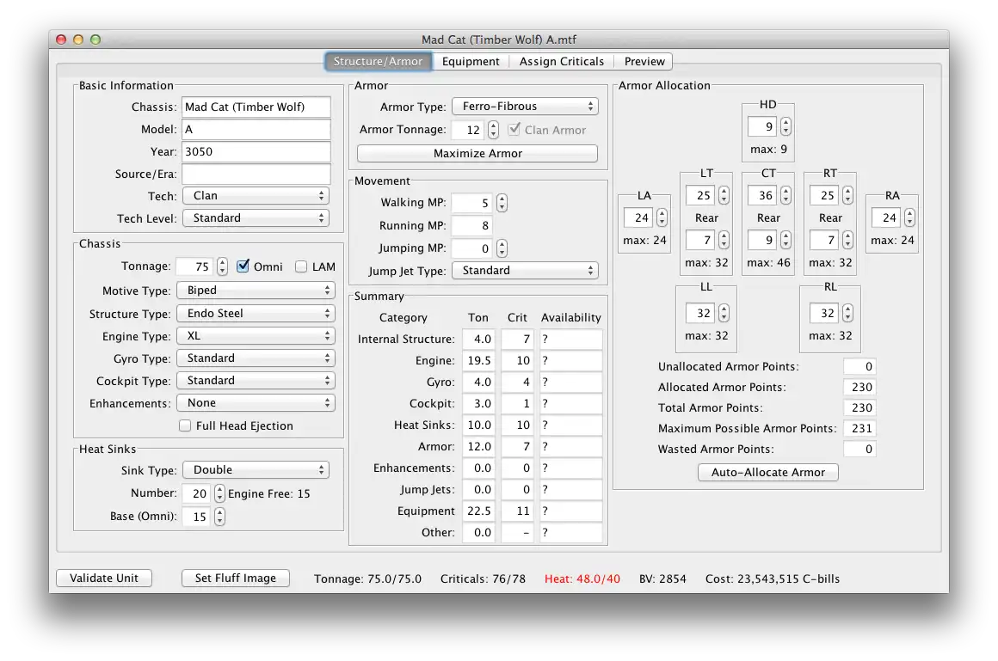Image resolution: width=998 pixels, height=661 pixels.
Task: Adjust the Walking MP stepper
Action: pos(502,203)
